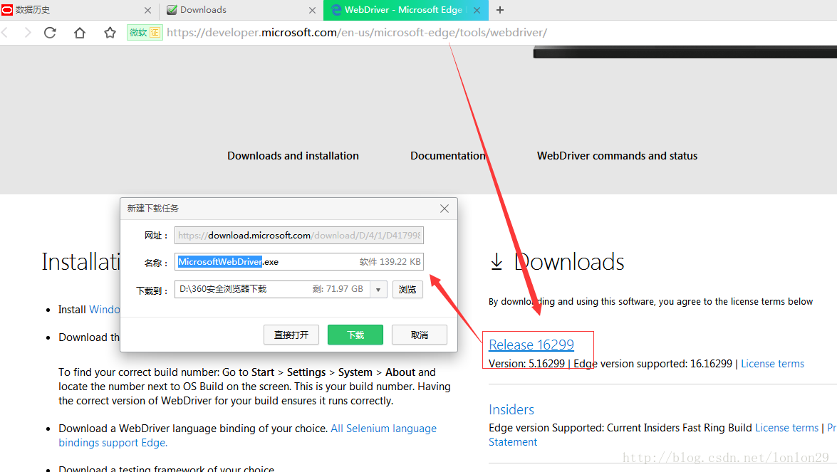Viewport: 837px width, 472px height.
Task: Click the 网址 download URL field
Action: pos(299,235)
